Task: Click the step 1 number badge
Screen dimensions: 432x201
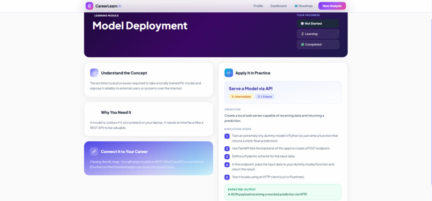Action: (227, 136)
